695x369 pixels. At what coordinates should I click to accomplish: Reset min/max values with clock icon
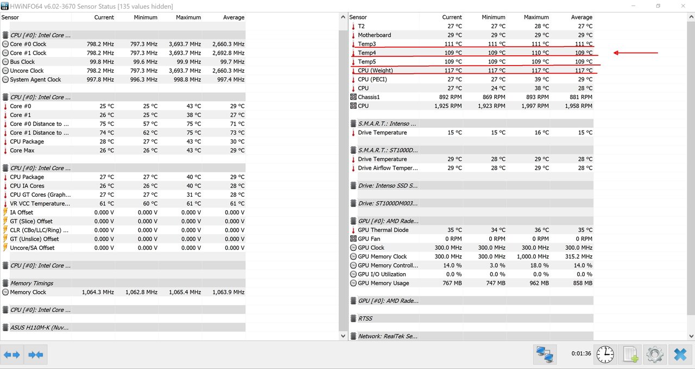point(605,355)
